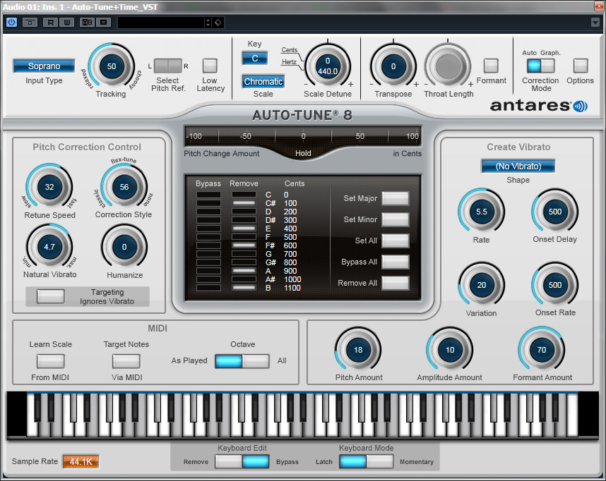The image size is (606, 481).
Task: Toggle Targeting Ignores Vibrato
Action: coord(50,296)
